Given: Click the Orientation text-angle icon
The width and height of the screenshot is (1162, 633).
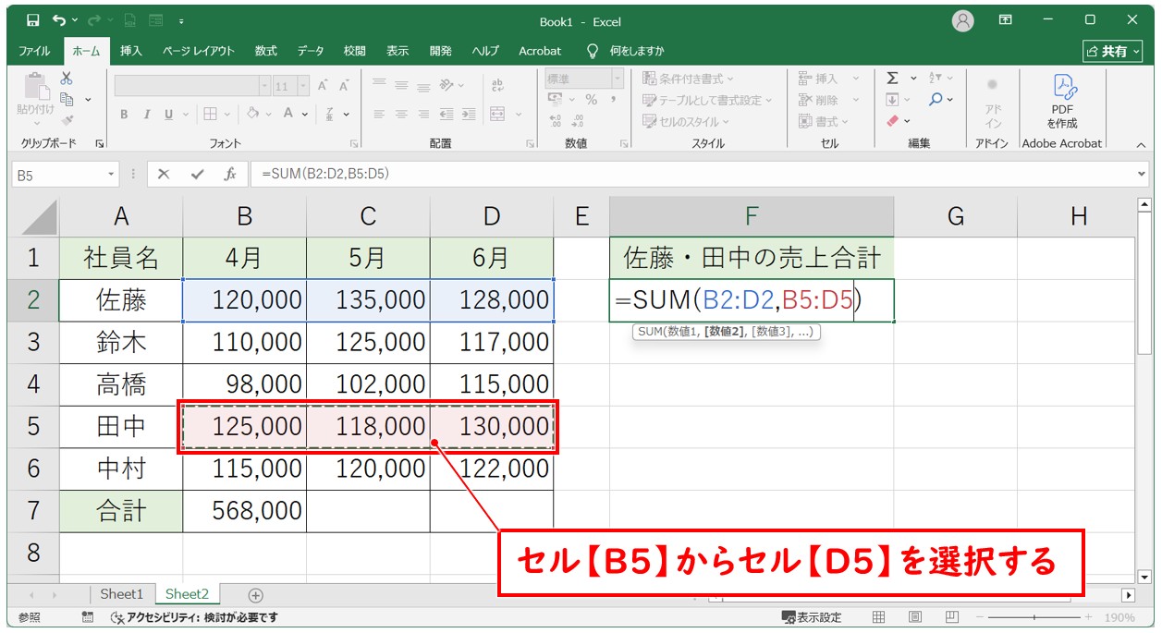Looking at the screenshot, I should [x=446, y=85].
